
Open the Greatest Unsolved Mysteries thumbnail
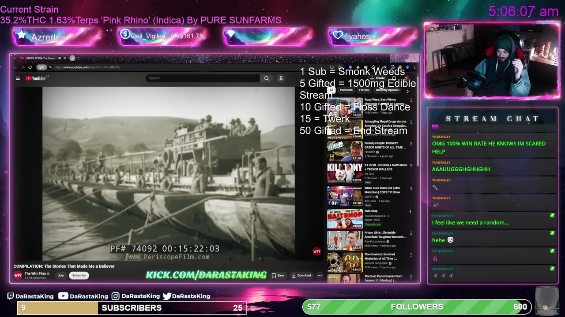point(345,262)
